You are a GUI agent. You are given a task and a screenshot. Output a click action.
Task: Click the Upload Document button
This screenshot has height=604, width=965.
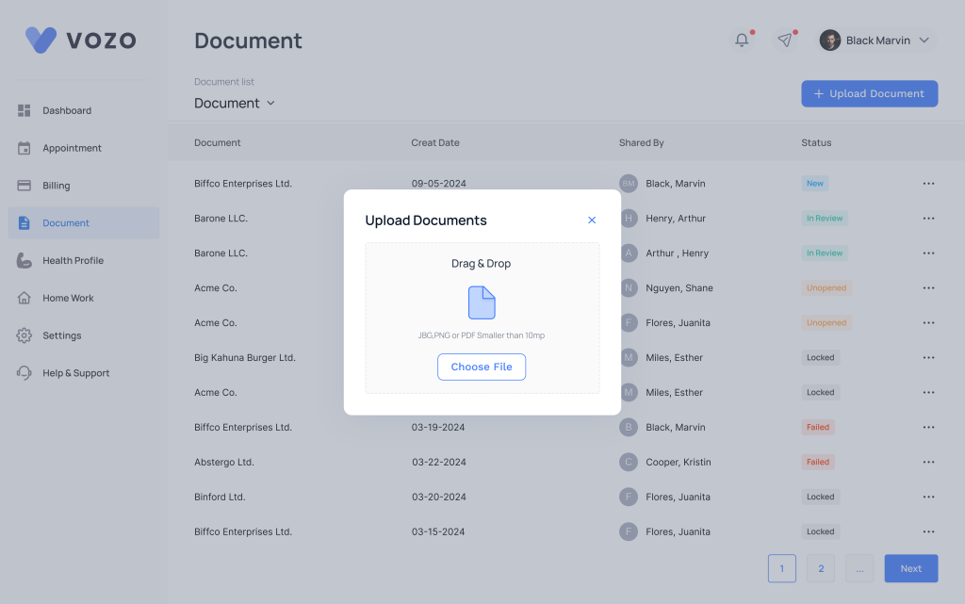[x=869, y=93]
